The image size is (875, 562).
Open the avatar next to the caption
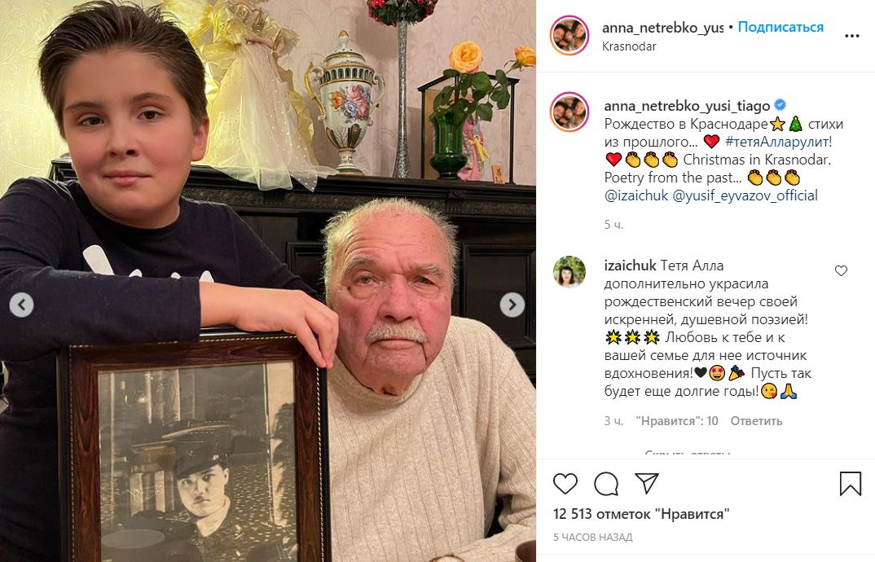569,112
